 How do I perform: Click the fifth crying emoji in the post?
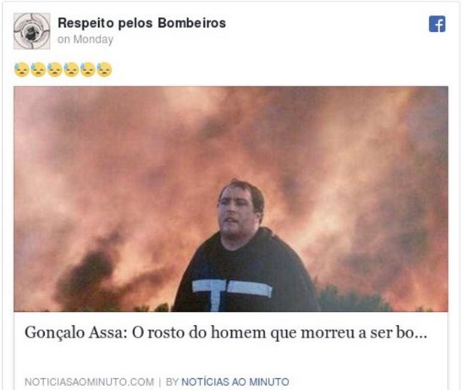88,69
